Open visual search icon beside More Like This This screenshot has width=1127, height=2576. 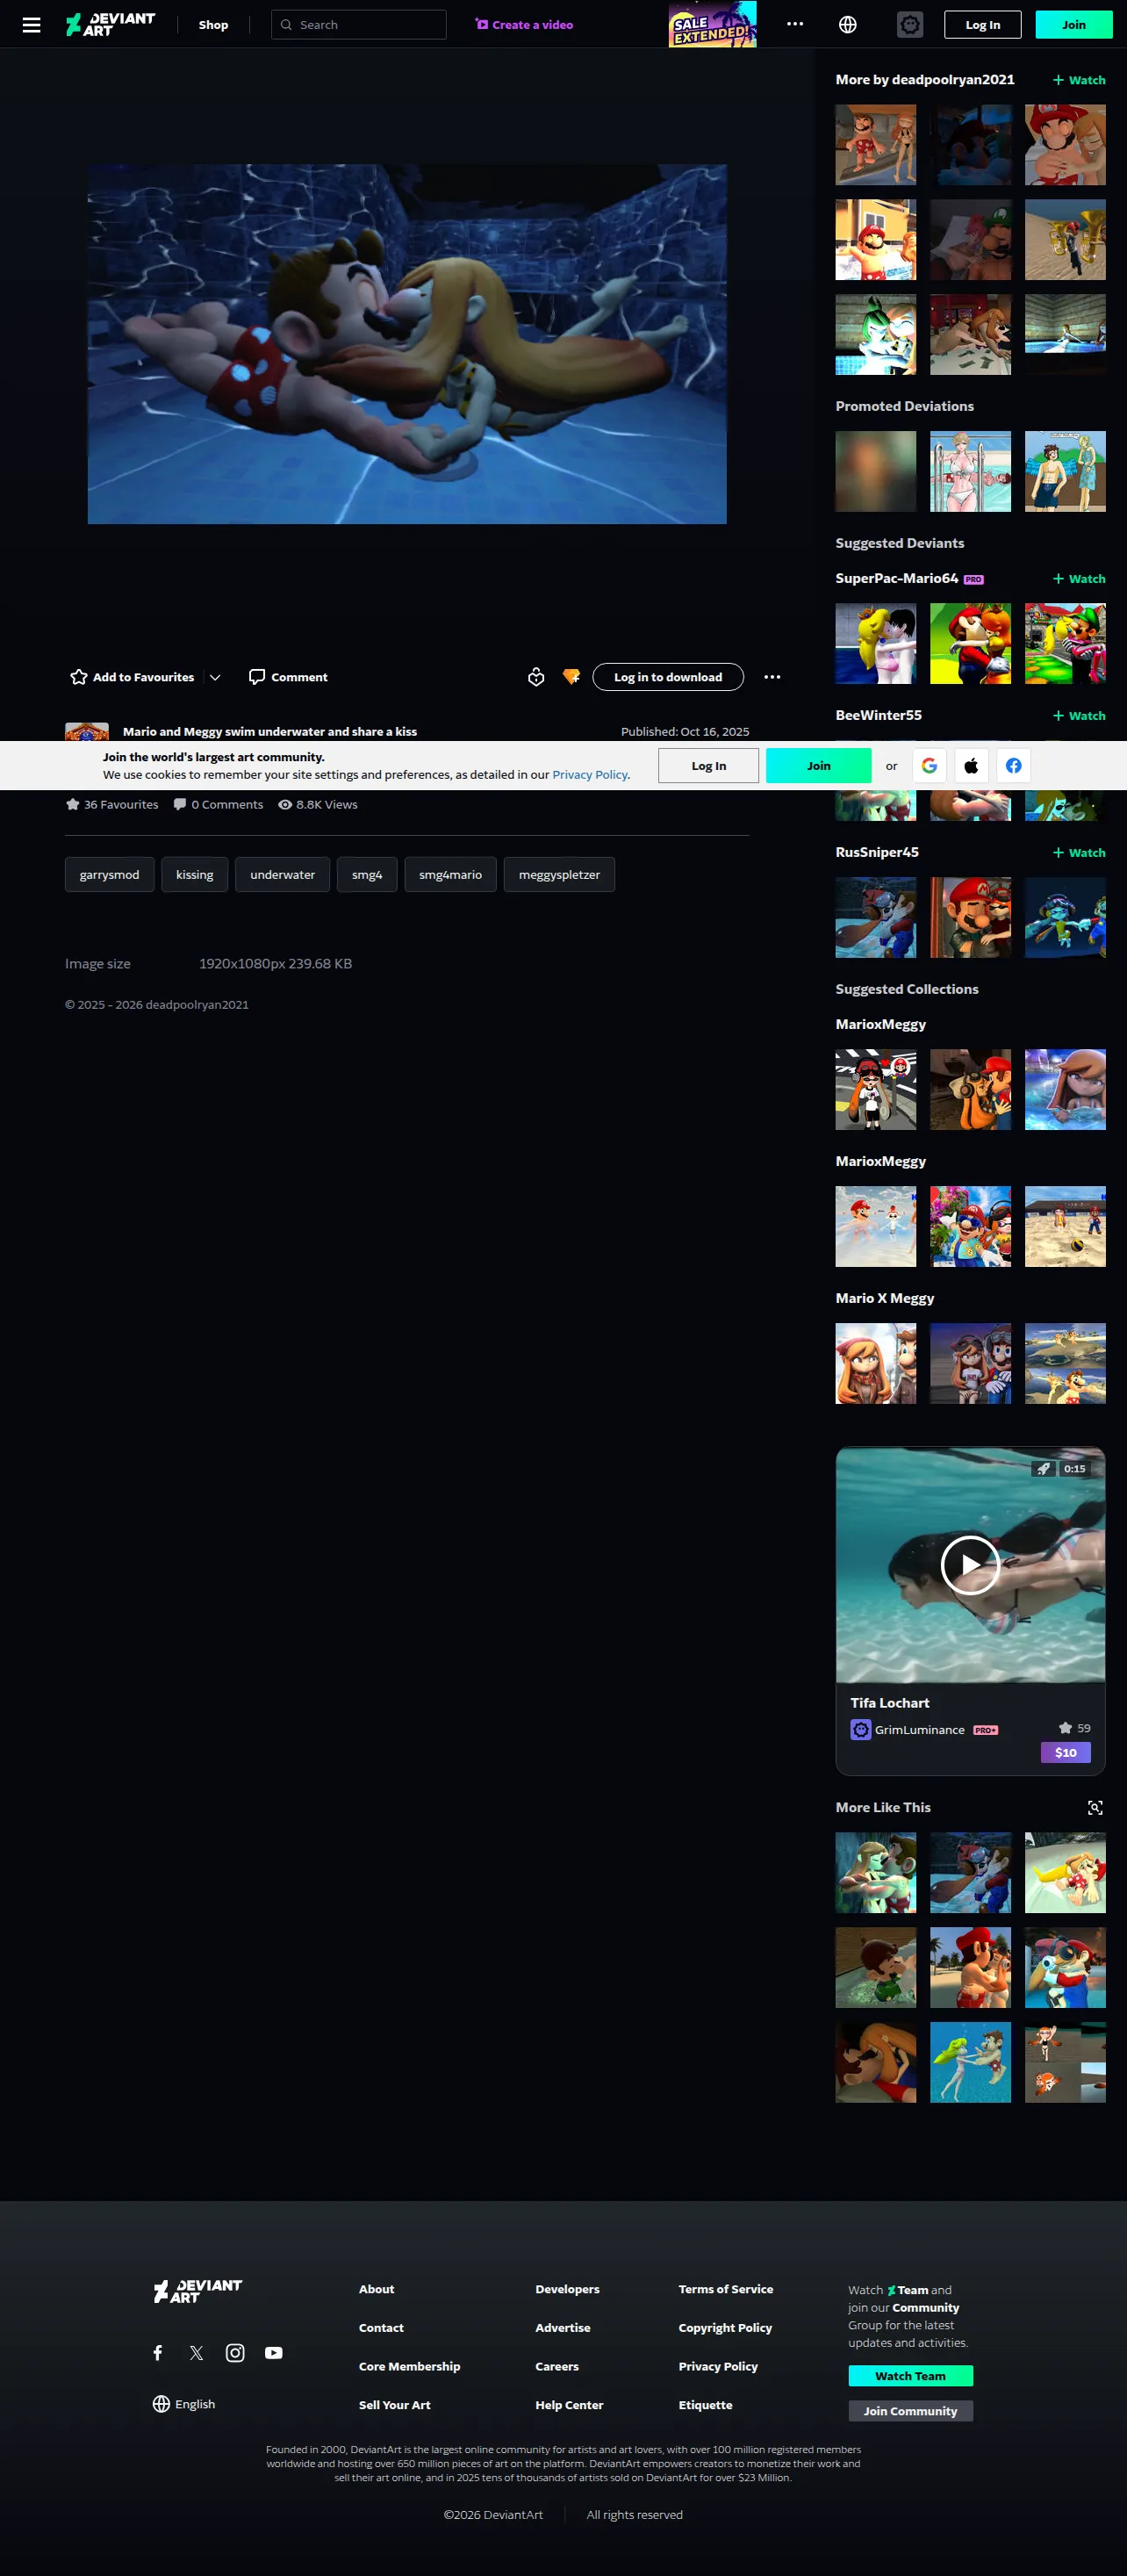(1096, 1808)
